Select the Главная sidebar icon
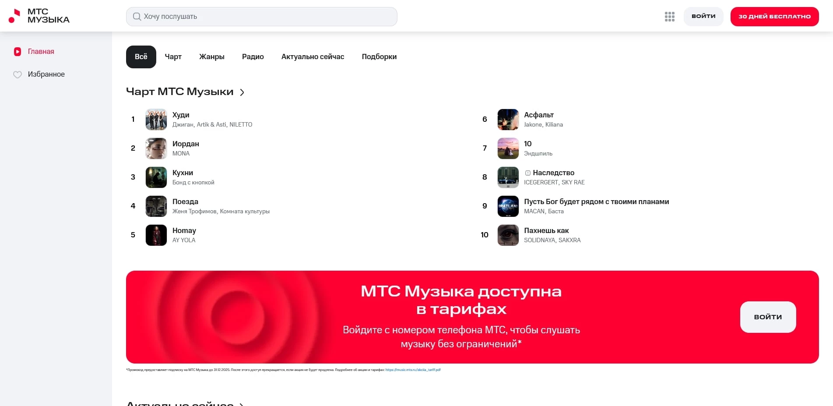 [17, 51]
